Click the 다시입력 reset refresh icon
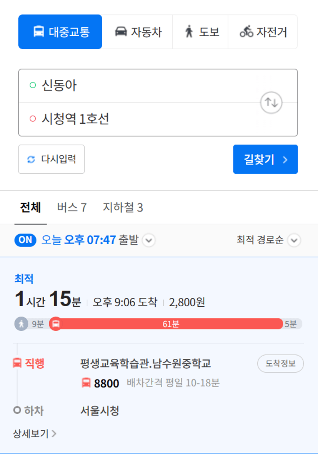The image size is (318, 455). (31, 160)
